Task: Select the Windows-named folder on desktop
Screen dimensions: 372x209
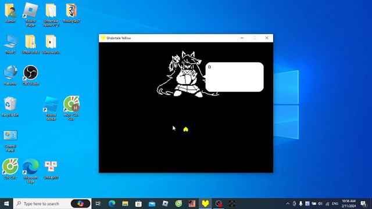Action: pos(51,44)
